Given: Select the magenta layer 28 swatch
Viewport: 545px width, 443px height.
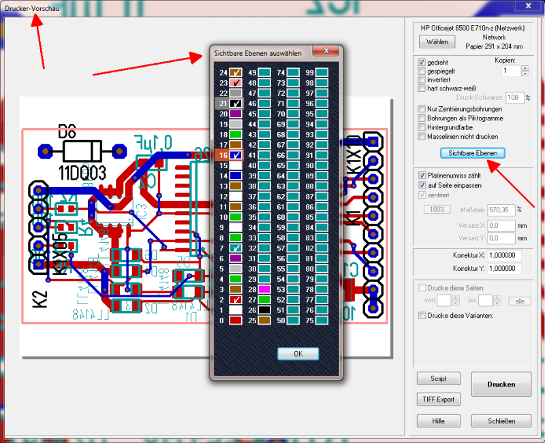Looking at the screenshot, I should coord(264,289).
